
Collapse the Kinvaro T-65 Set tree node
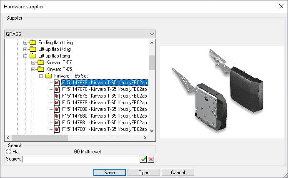click(x=41, y=76)
